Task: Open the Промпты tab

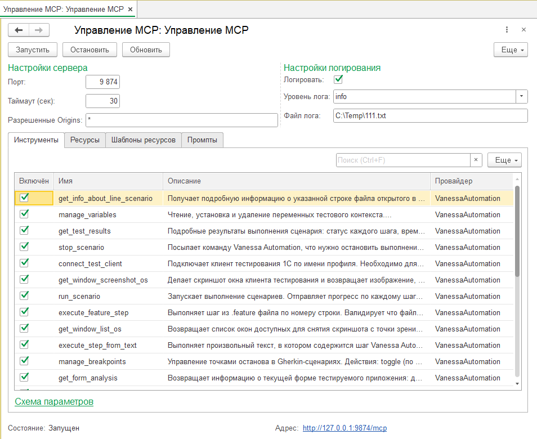Action: (x=203, y=140)
